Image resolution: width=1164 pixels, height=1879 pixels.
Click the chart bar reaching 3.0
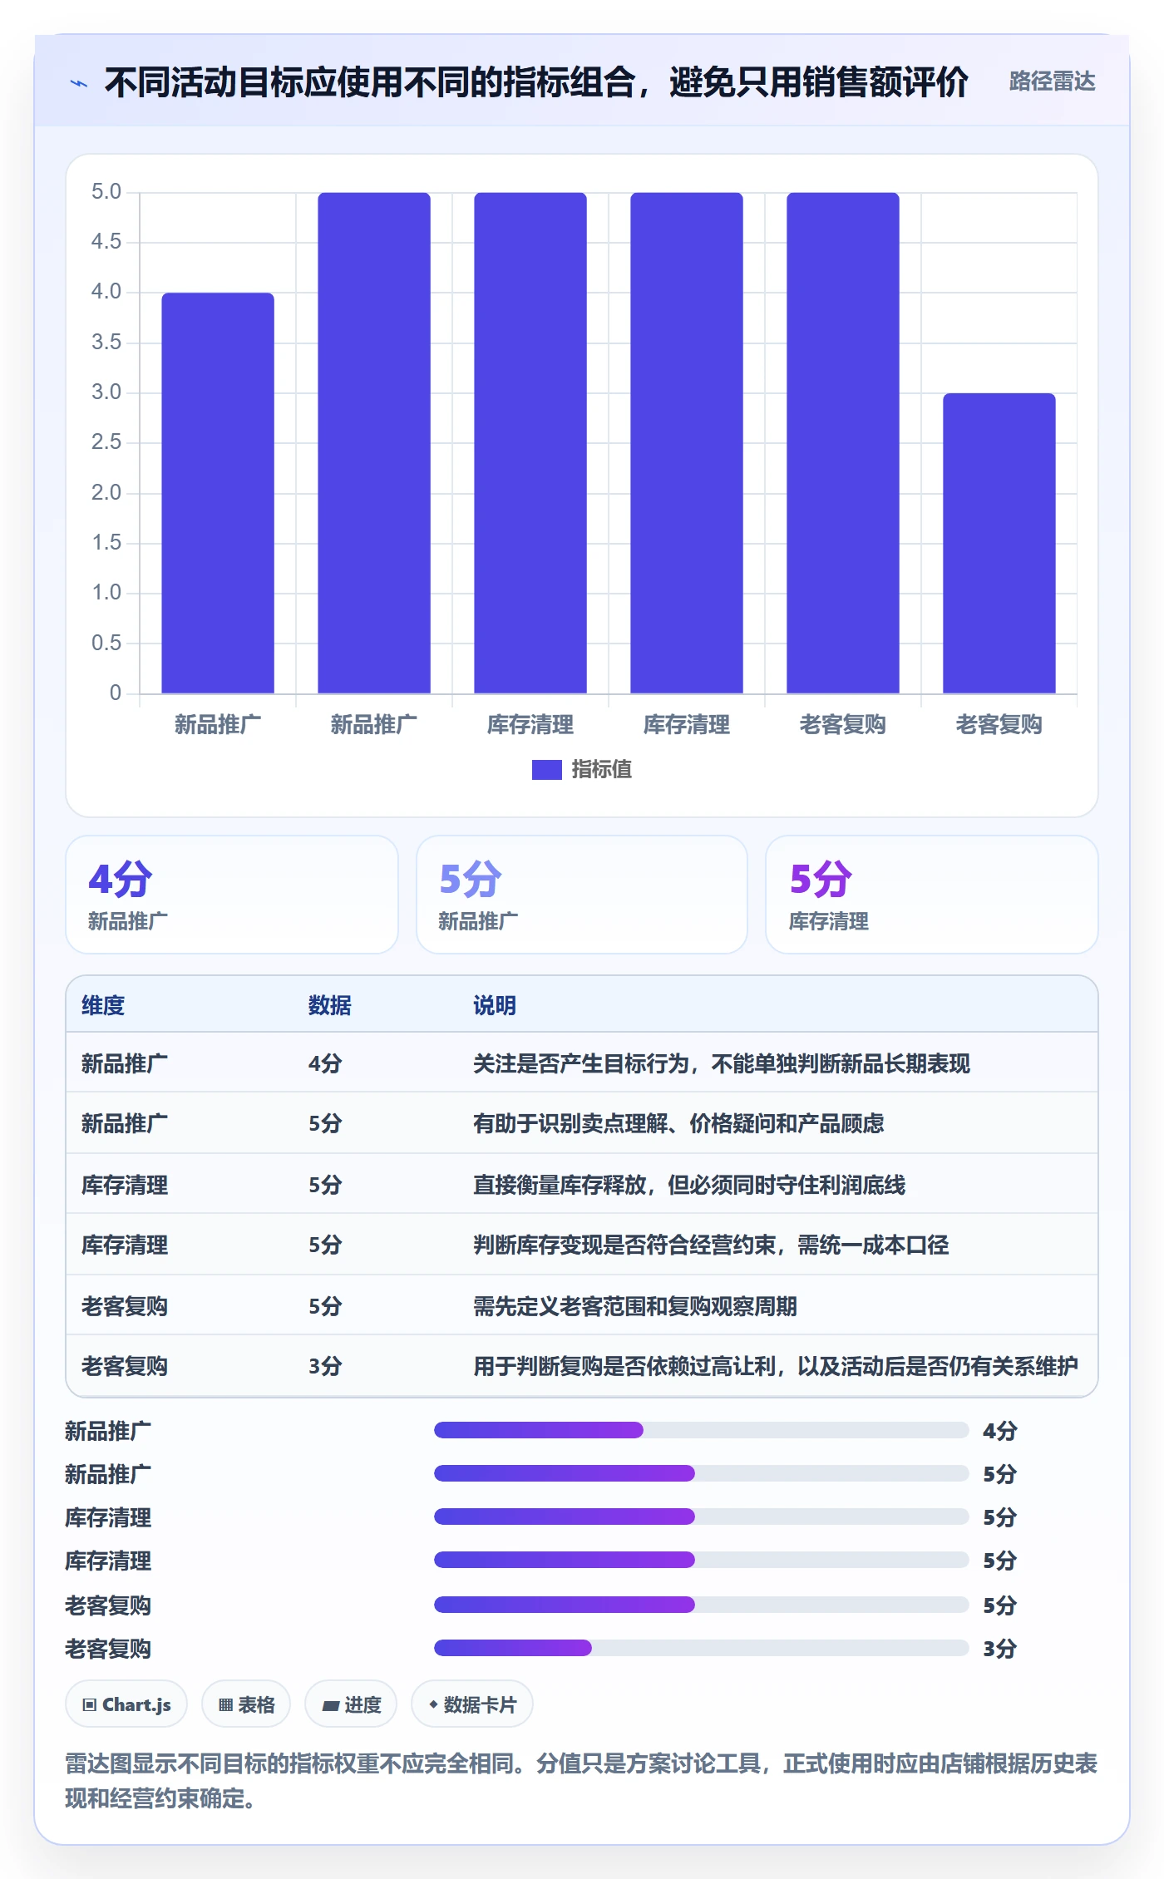(x=999, y=543)
